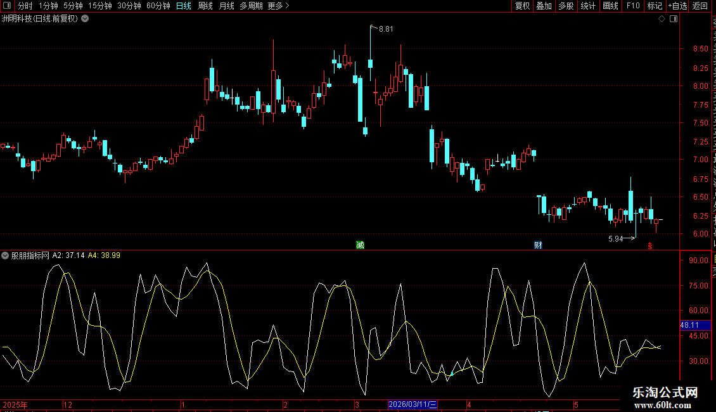Switch to 周线 weekly chart
The image size is (716, 412).
pos(205,6)
